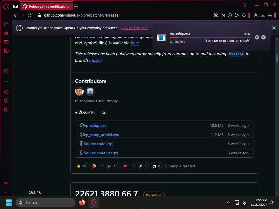Open the archive 'here' link
Image resolution: width=279 pixels, height=209 pixels.
[x=135, y=43]
